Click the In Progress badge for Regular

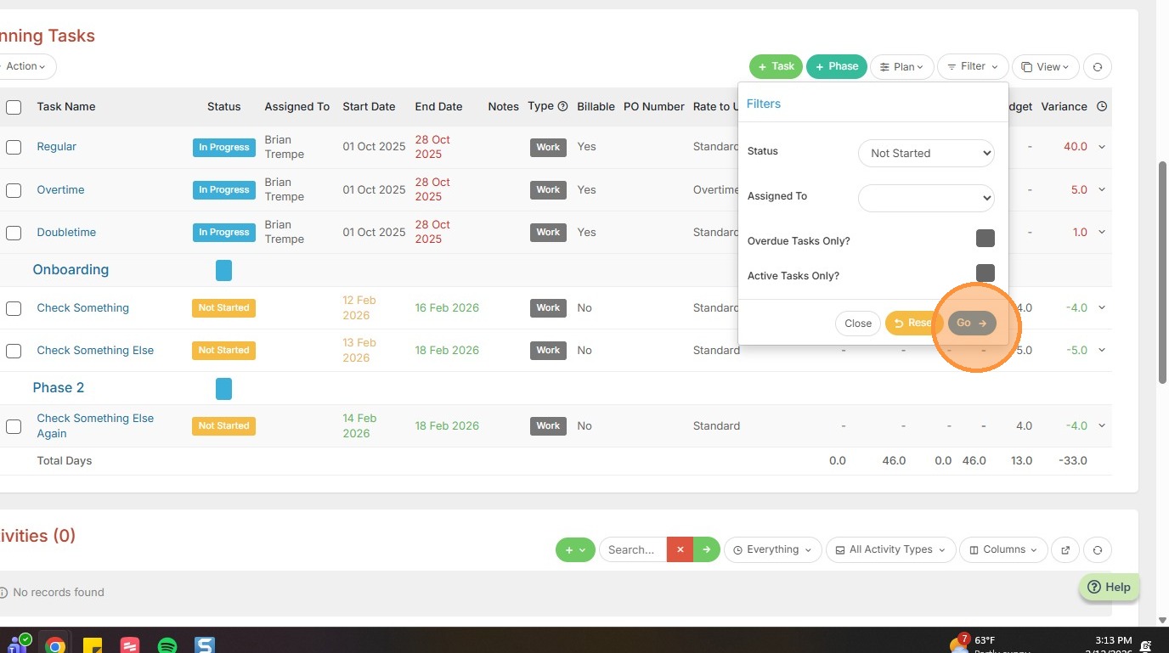pyautogui.click(x=224, y=147)
